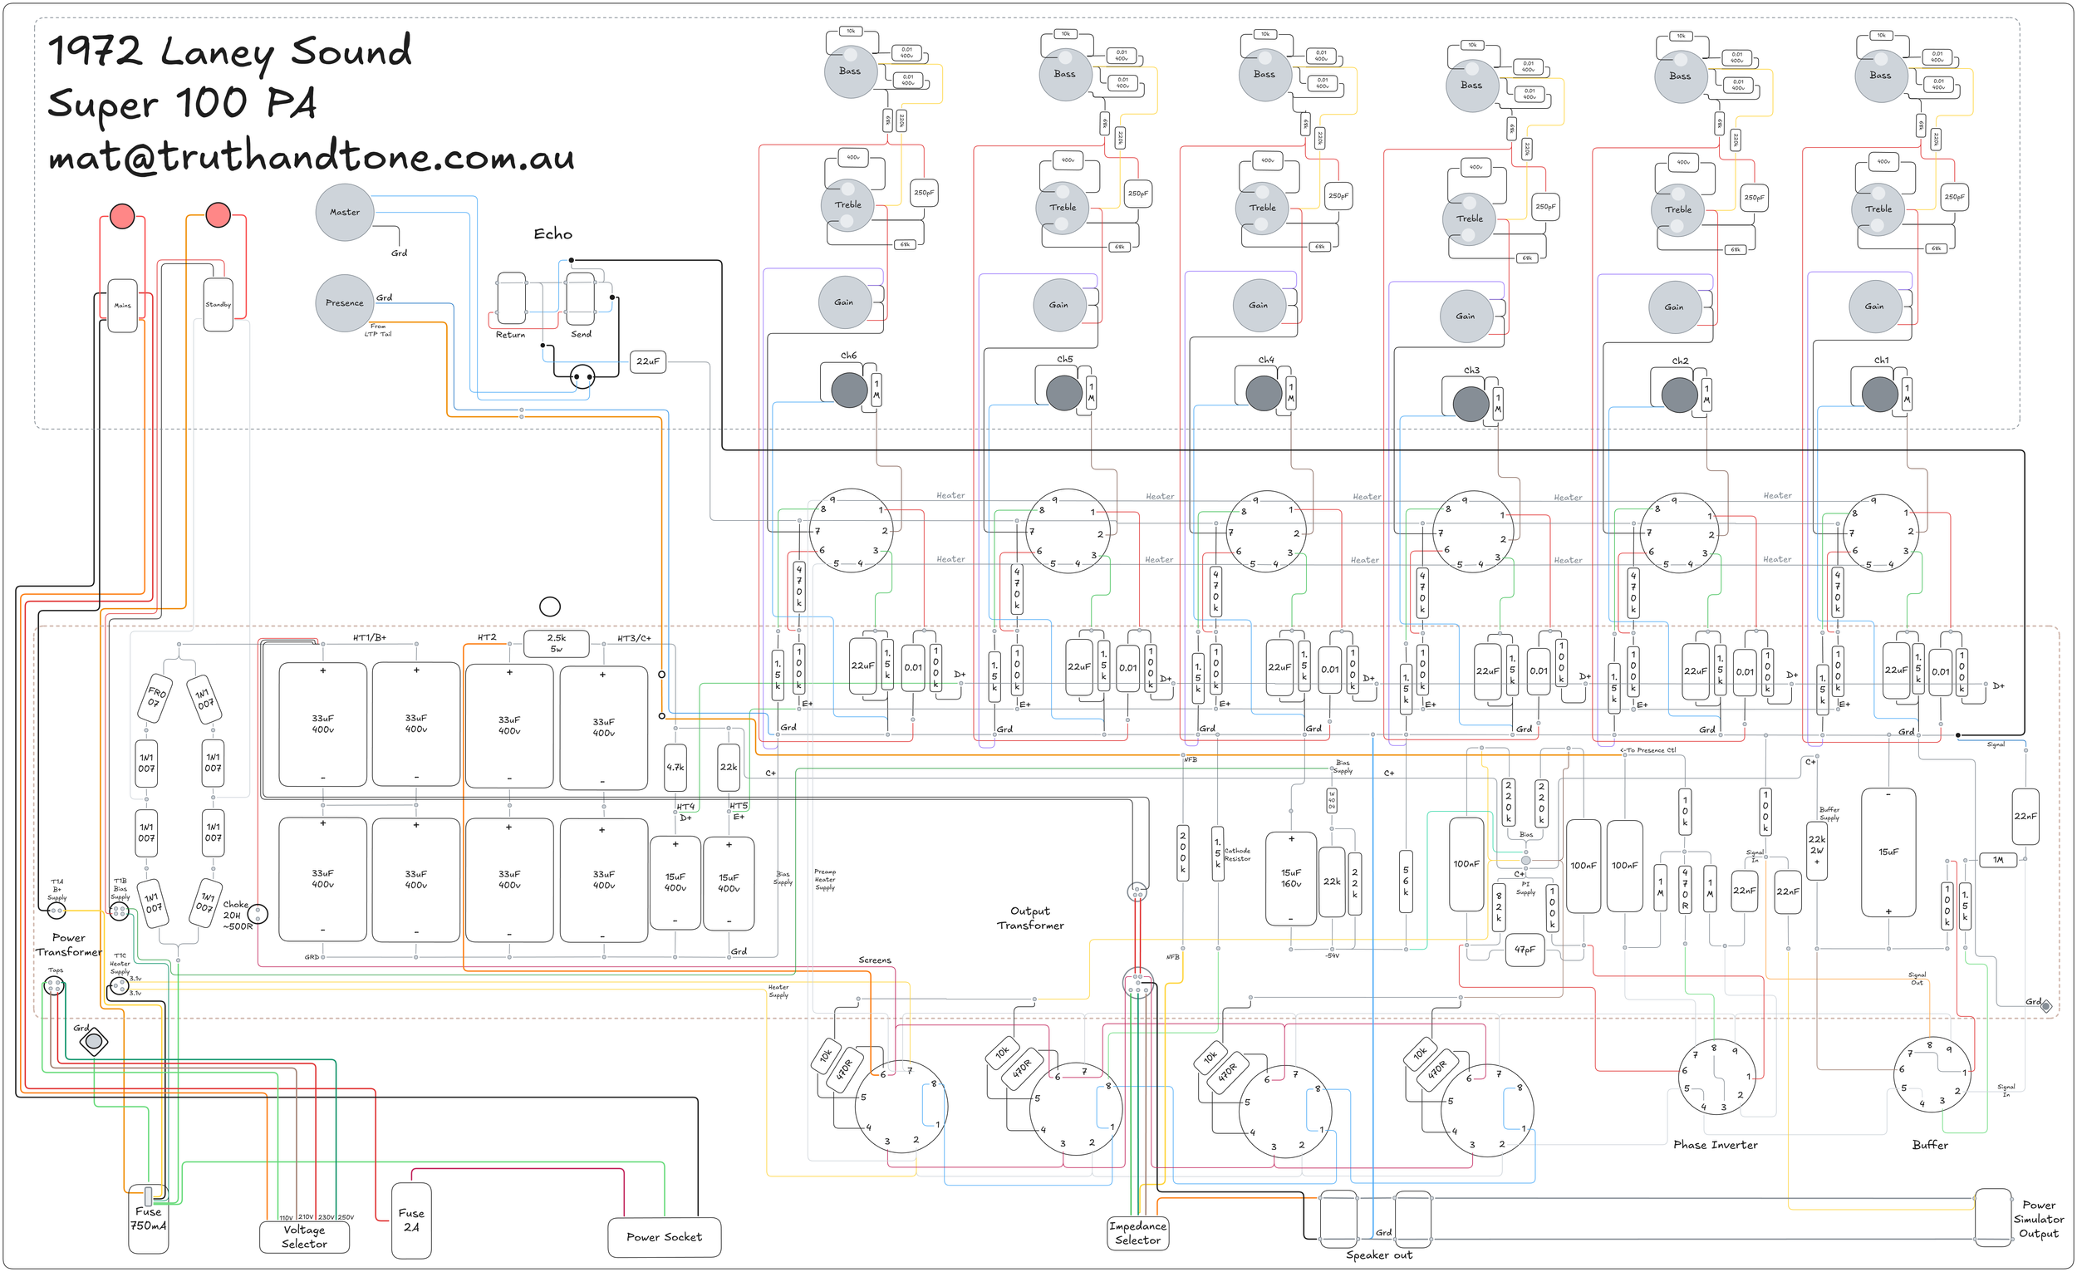Image resolution: width=2077 pixels, height=1272 pixels.
Task: Select the 22k 2W resistor
Action: coord(1816,851)
